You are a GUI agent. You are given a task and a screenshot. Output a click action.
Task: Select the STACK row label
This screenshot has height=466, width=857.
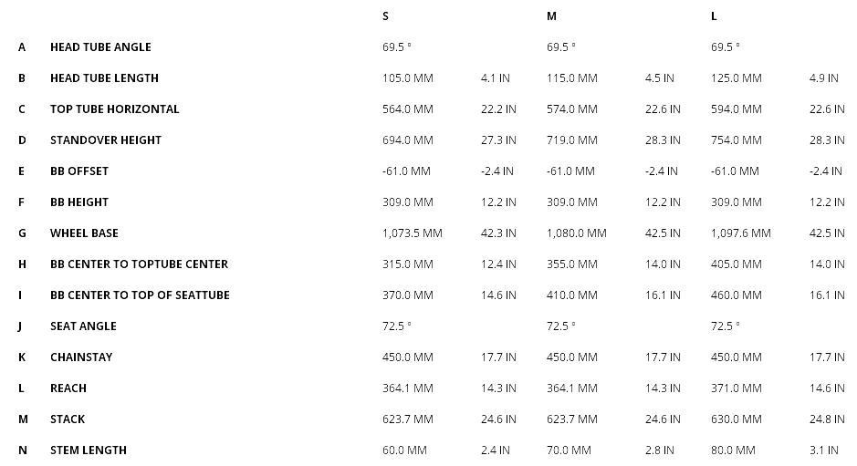point(68,419)
